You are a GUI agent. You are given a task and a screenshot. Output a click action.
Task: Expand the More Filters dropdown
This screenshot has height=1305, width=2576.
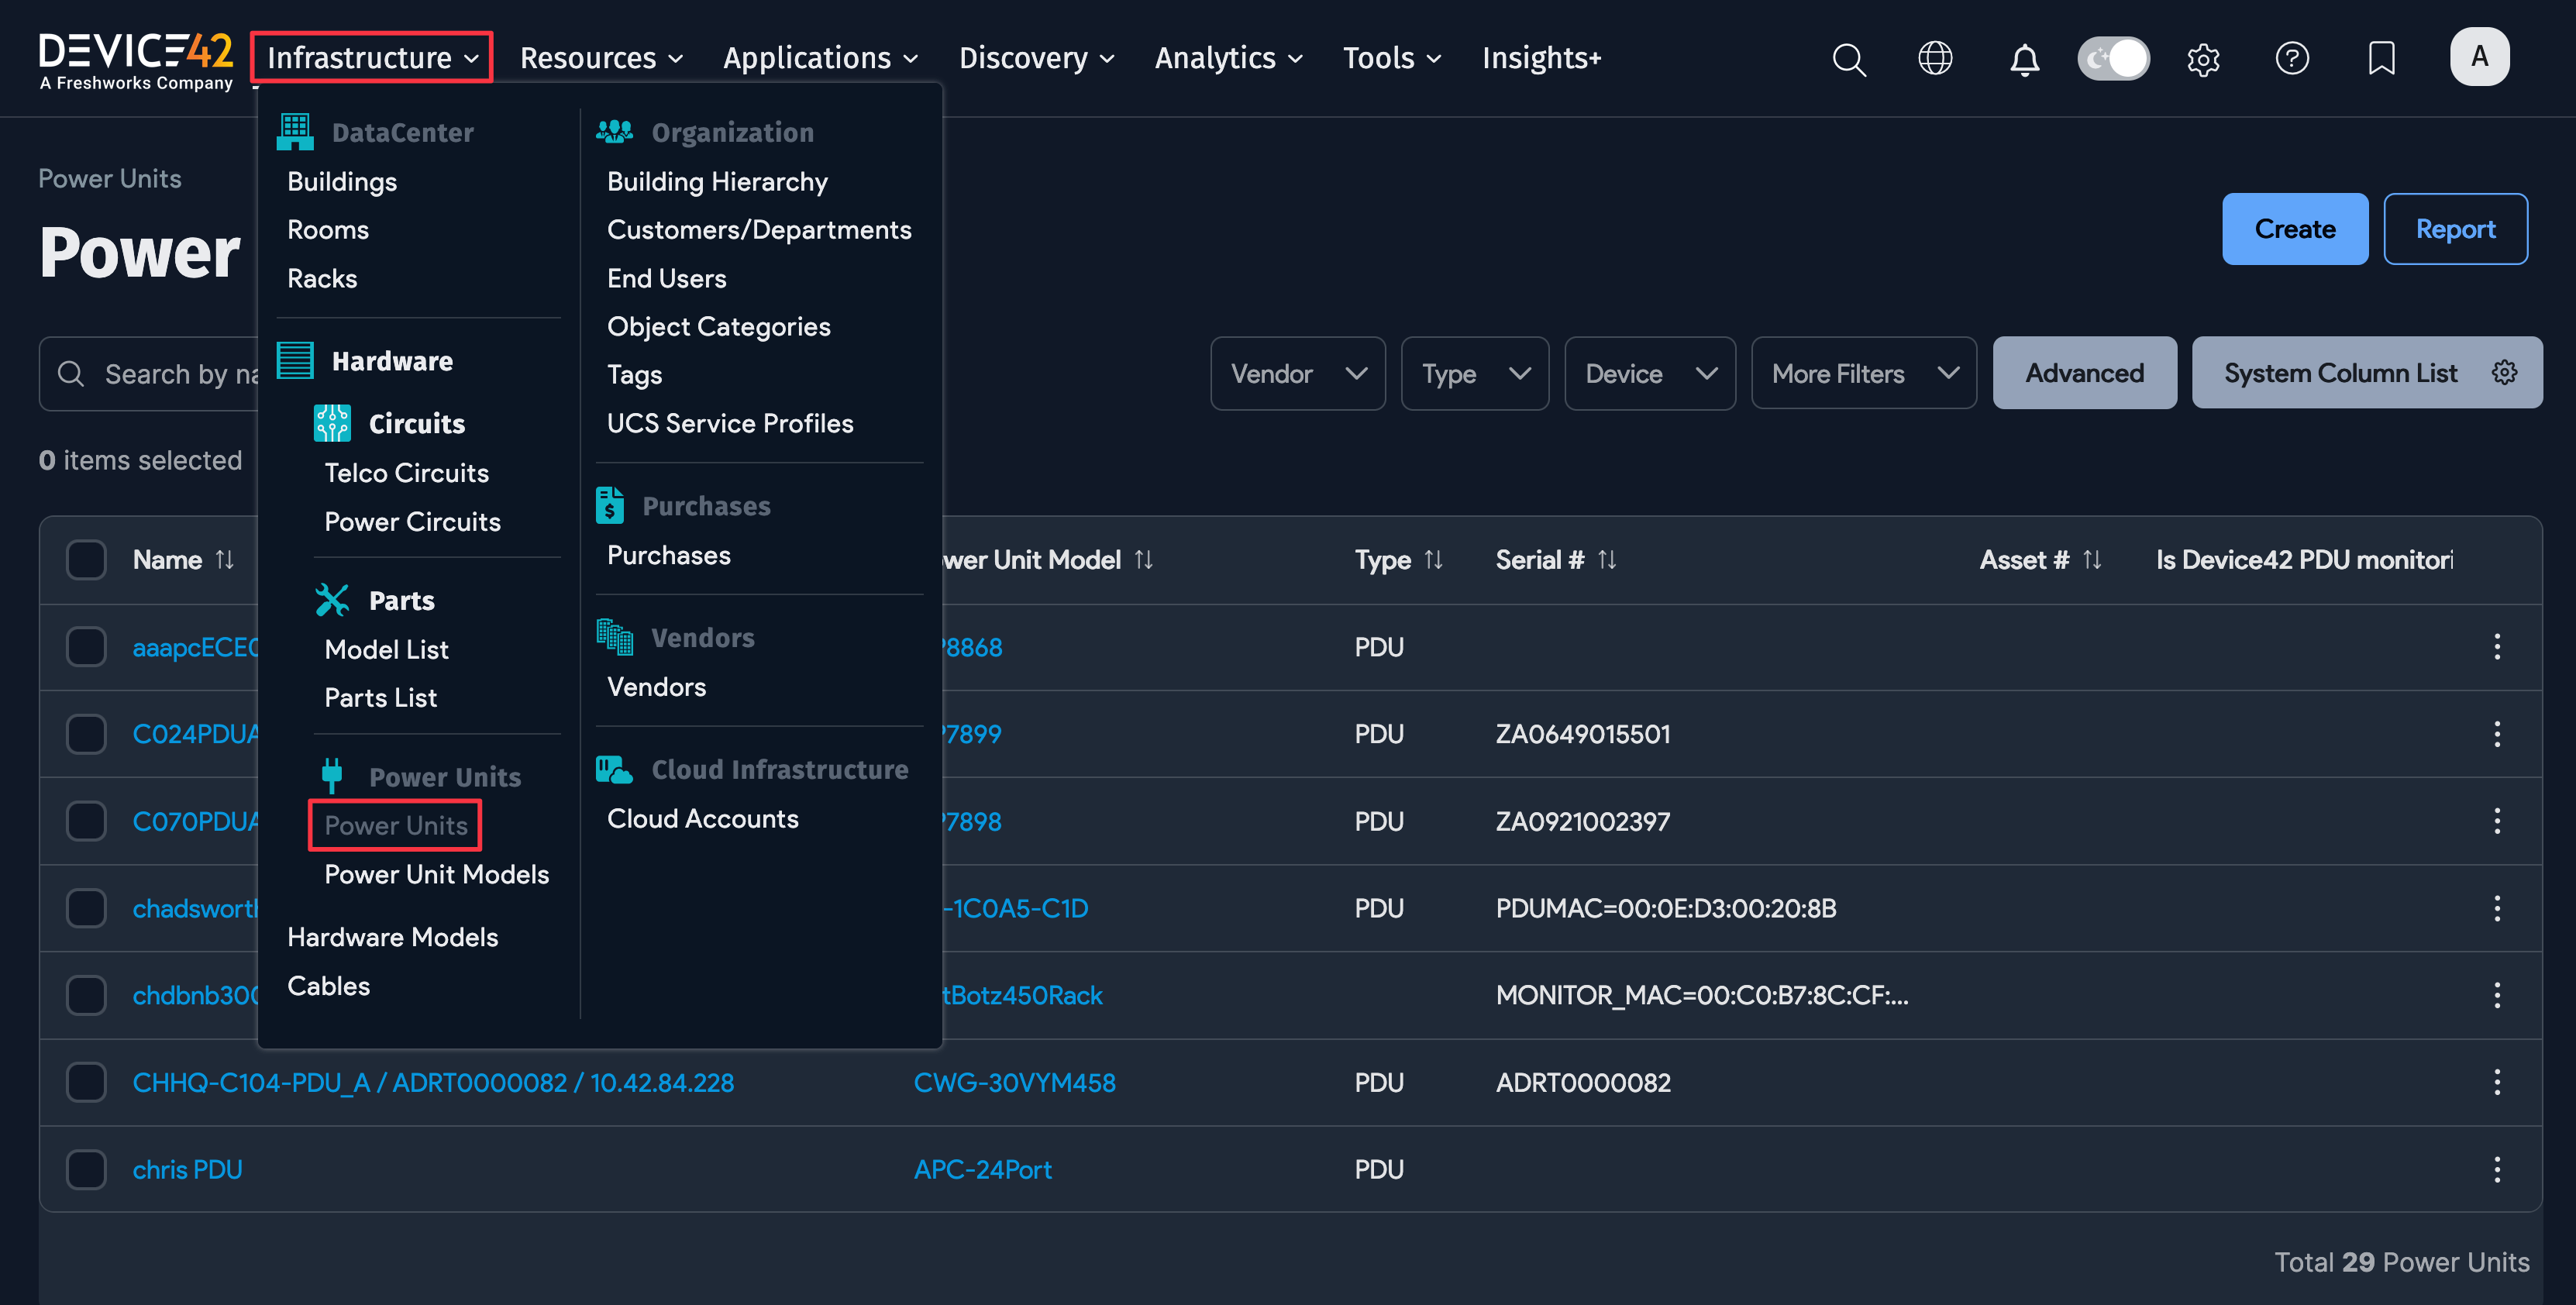pos(1863,373)
